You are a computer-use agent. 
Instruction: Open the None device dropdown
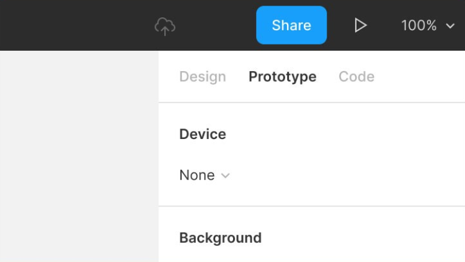tap(205, 175)
